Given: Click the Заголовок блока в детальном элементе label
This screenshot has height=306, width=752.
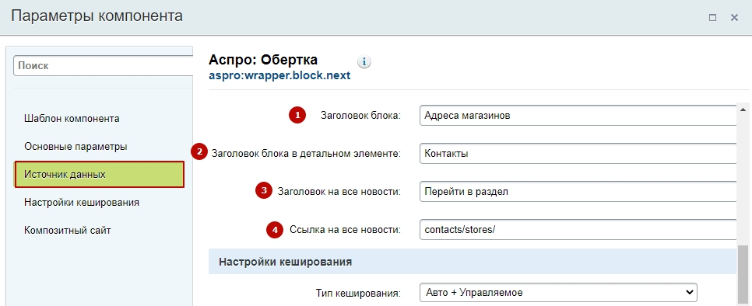Looking at the screenshot, I should [x=306, y=154].
